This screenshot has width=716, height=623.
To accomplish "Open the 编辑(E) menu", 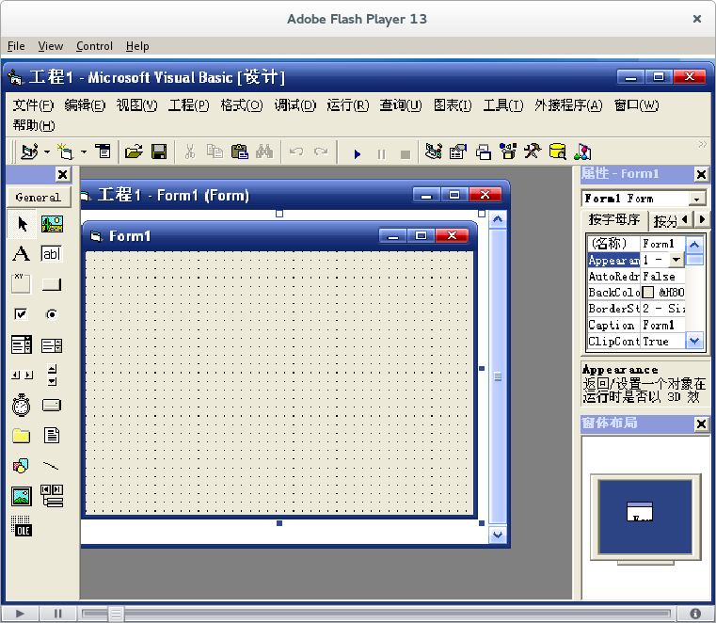I will [85, 105].
